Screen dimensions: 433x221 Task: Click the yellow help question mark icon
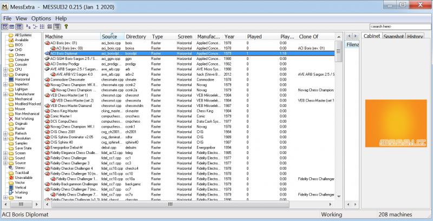pos(66,26)
